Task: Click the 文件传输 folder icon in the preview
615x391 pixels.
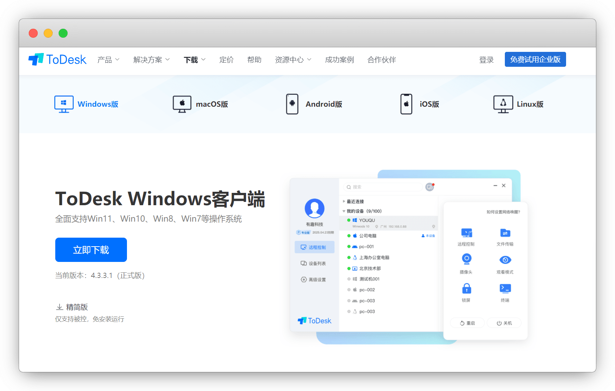Action: tap(505, 233)
